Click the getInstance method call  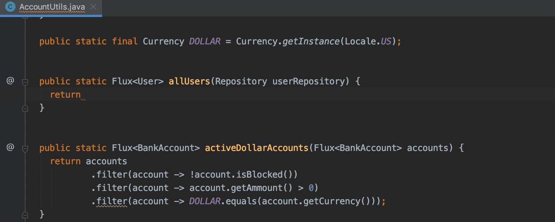(311, 41)
